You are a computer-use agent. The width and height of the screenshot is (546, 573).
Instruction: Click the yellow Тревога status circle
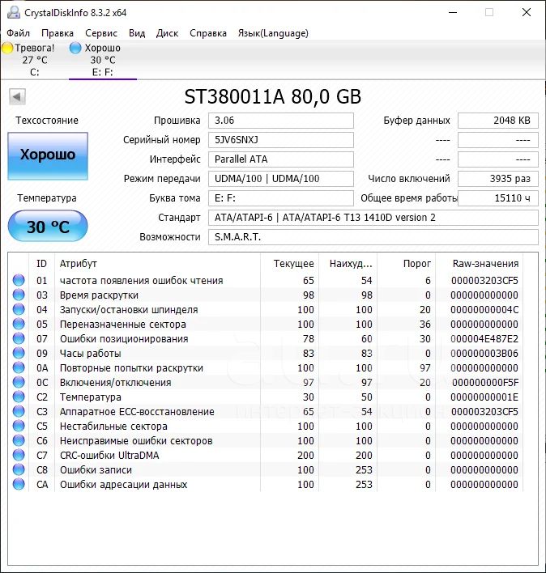click(x=7, y=48)
